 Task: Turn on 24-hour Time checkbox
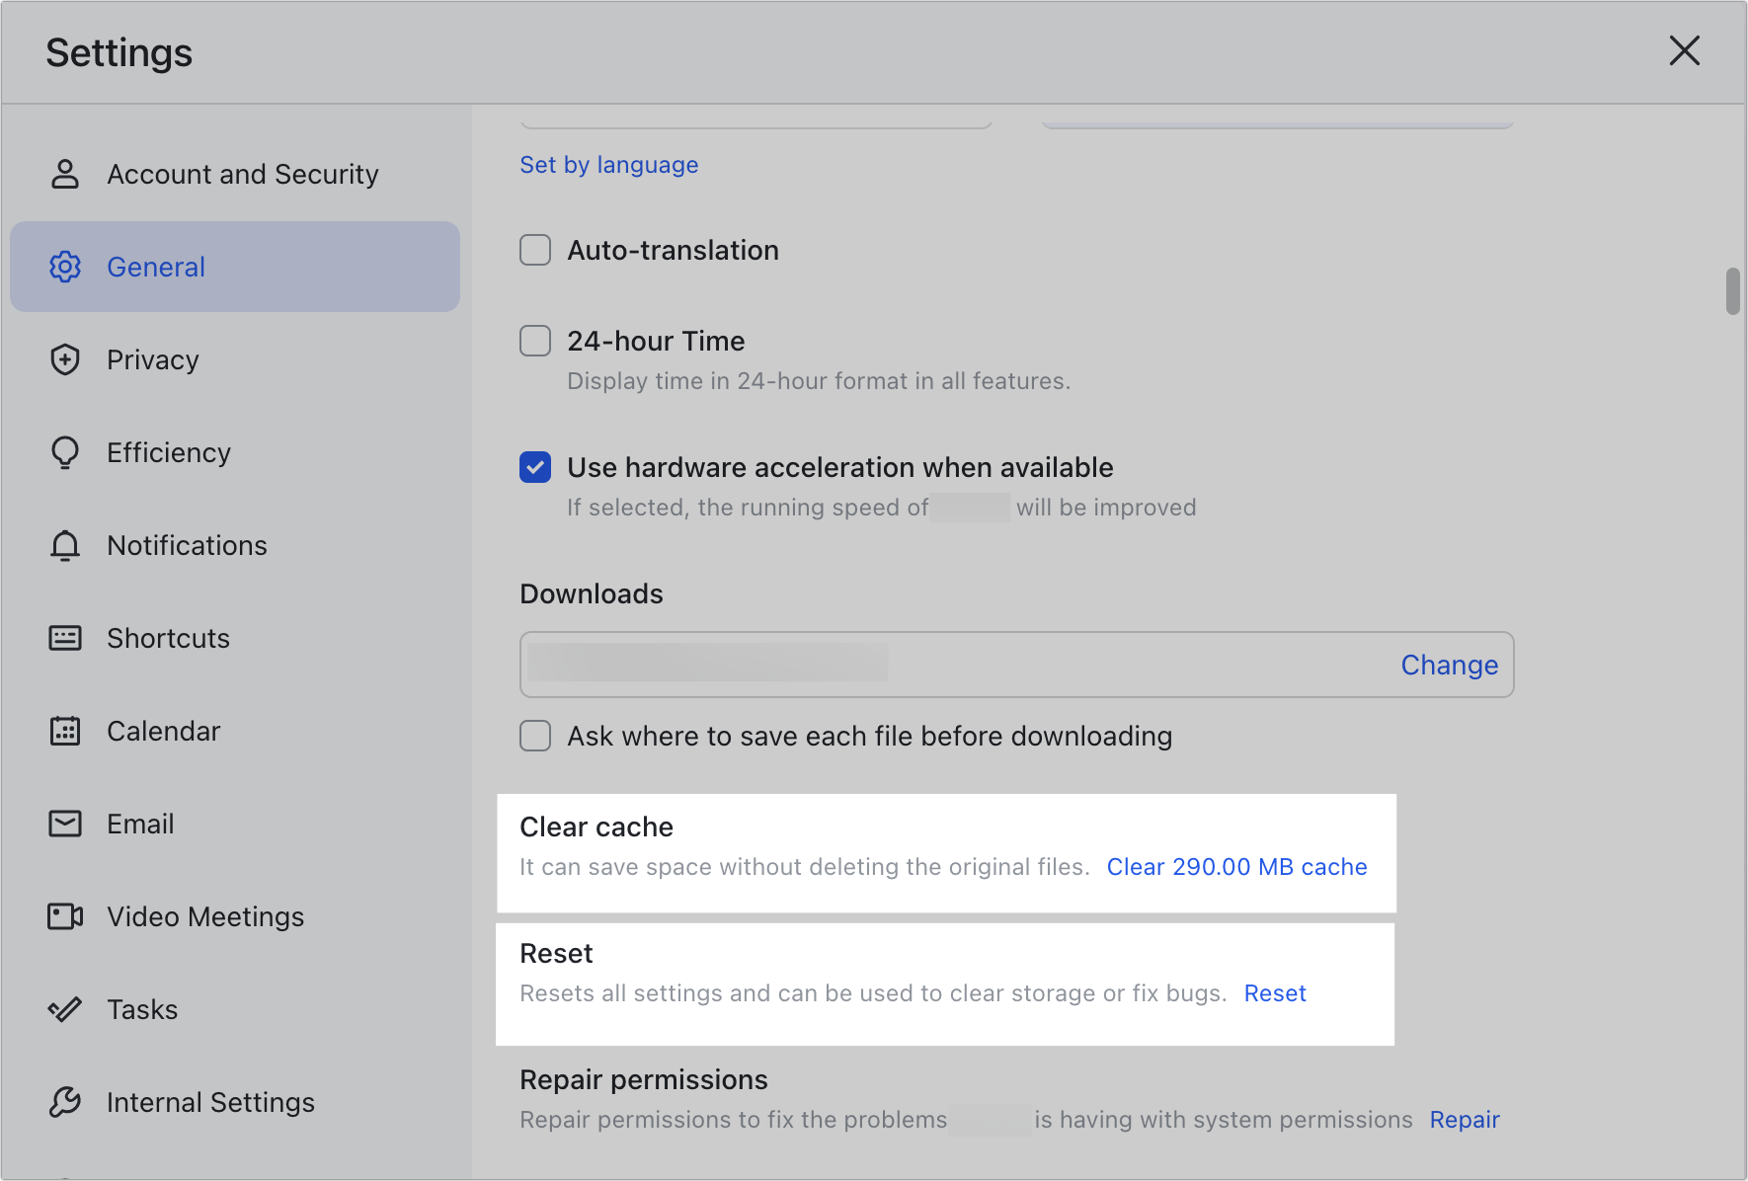[535, 341]
